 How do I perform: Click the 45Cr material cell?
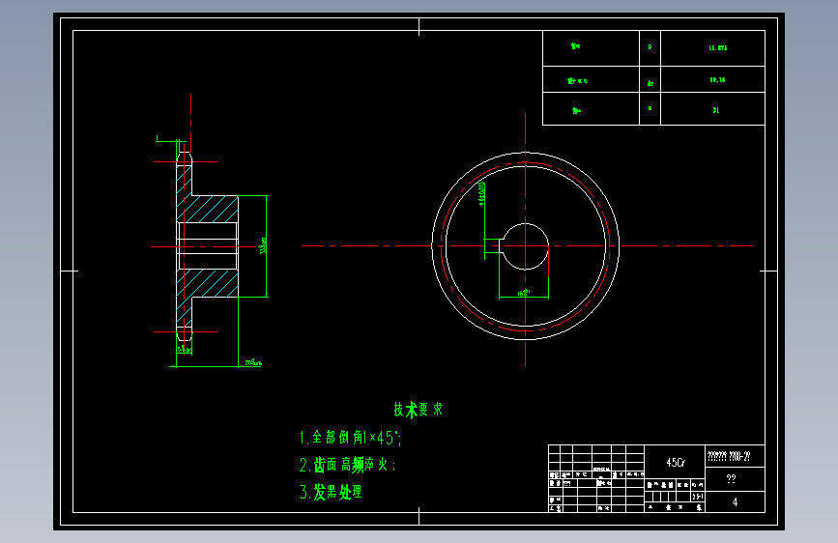pyautogui.click(x=675, y=462)
